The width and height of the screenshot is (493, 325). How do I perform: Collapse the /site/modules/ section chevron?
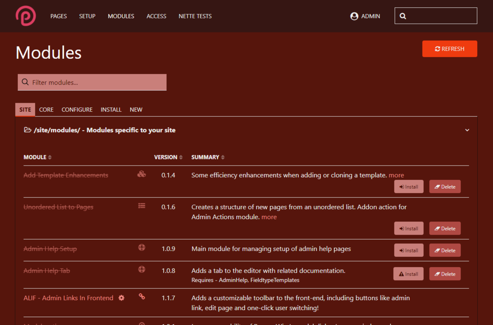467,130
